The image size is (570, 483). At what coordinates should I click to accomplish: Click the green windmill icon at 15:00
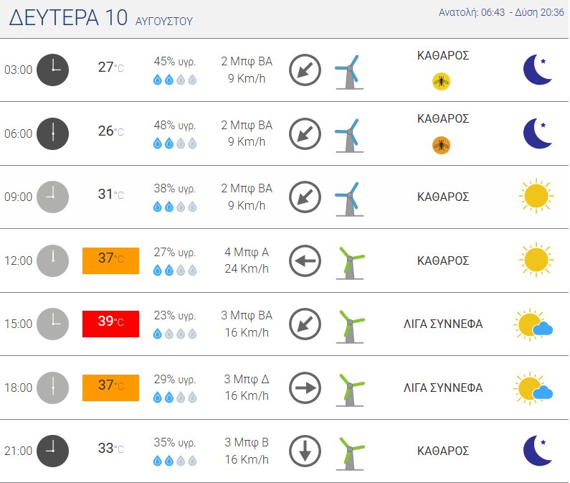(x=350, y=326)
